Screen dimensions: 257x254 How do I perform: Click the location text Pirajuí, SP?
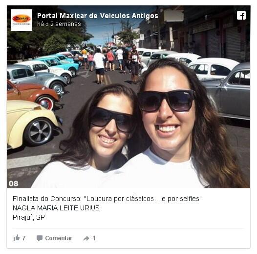click(x=29, y=217)
